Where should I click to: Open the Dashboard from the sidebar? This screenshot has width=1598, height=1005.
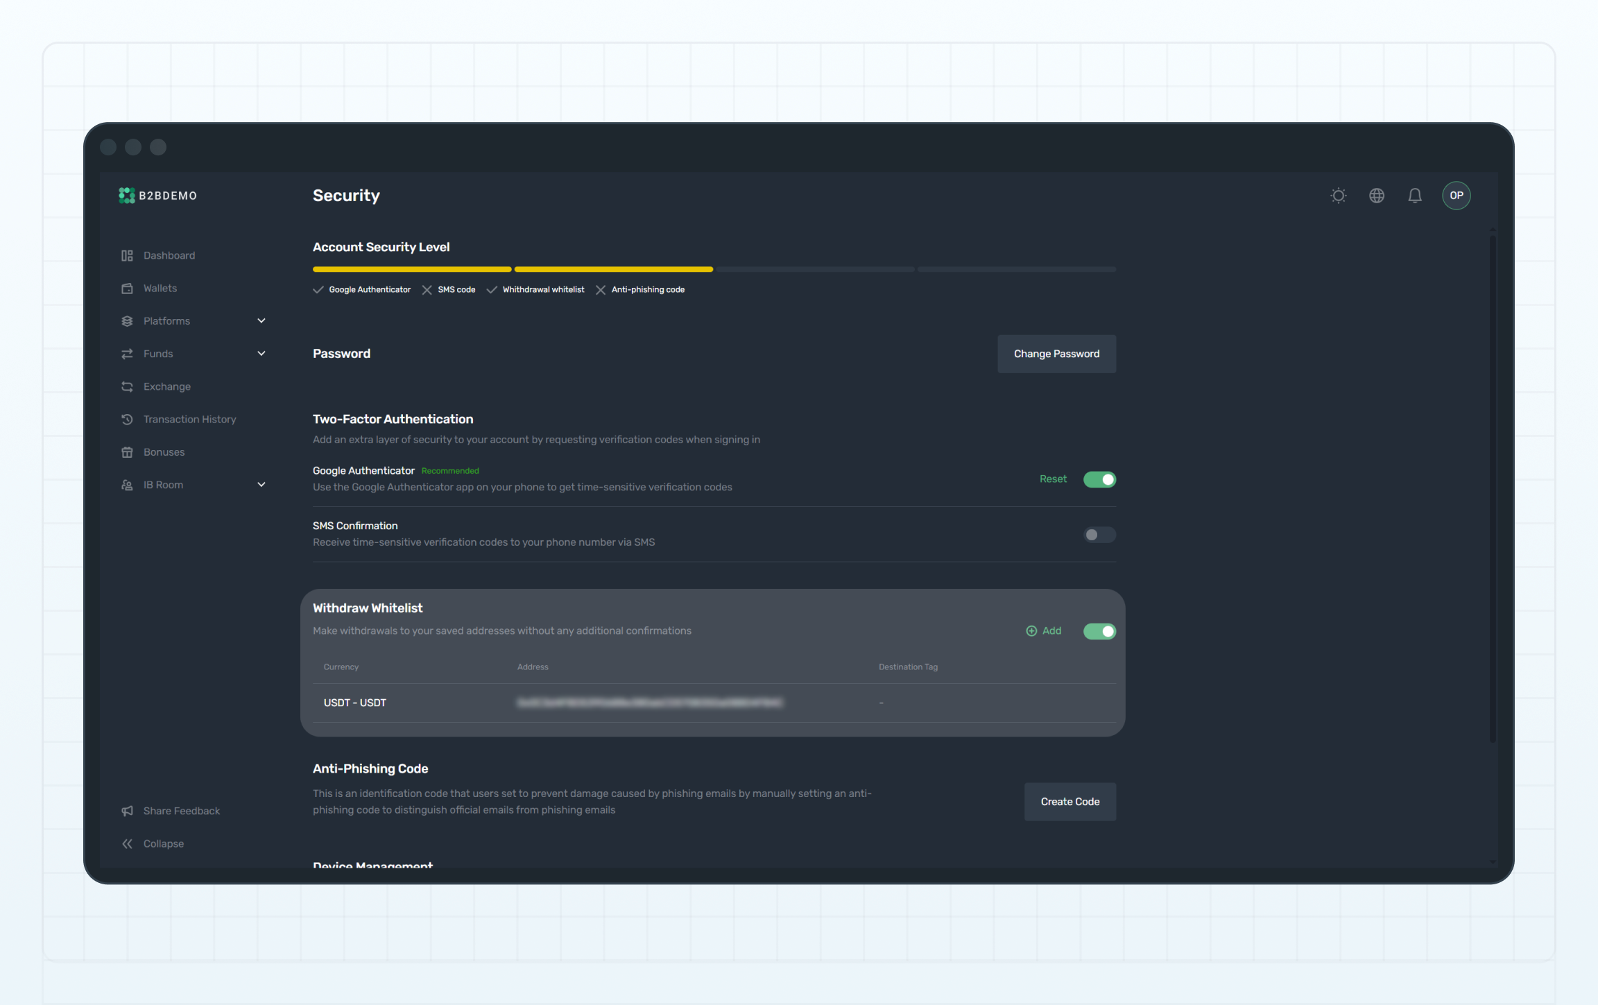(169, 255)
